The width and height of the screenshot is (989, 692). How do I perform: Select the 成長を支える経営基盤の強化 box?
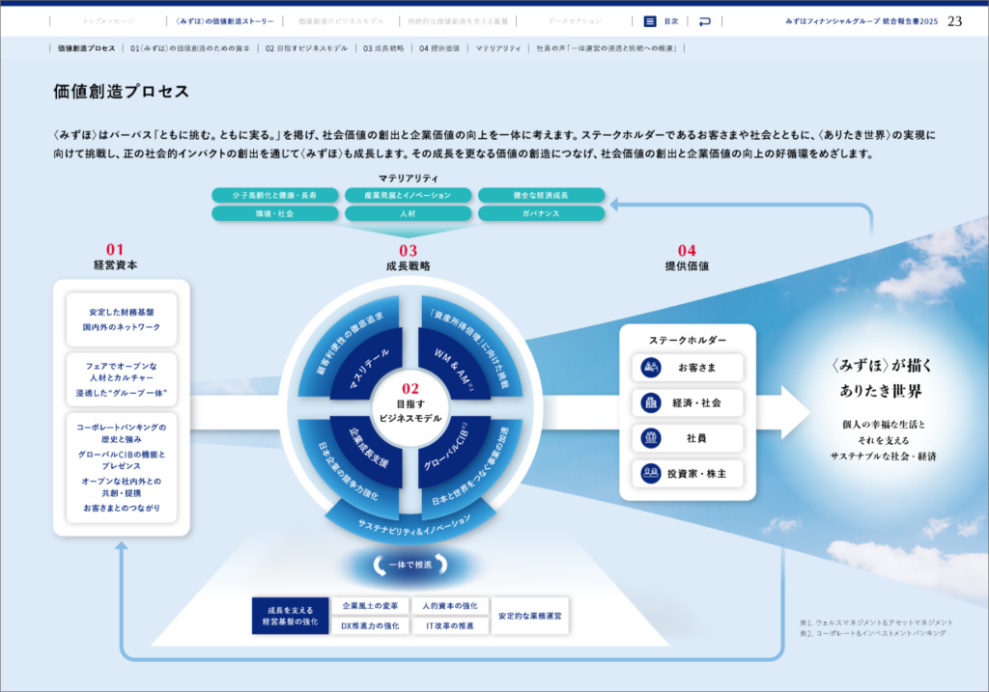pos(291,617)
